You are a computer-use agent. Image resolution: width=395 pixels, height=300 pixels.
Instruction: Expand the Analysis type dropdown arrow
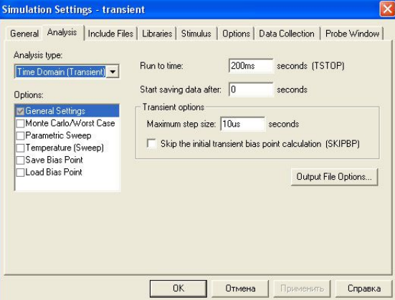113,72
